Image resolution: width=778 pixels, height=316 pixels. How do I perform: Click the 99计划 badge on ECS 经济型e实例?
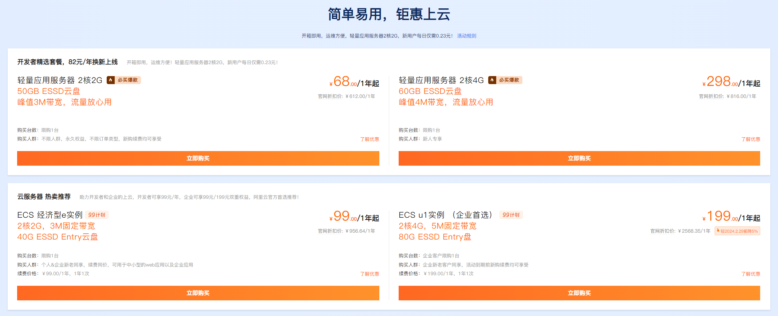[97, 215]
